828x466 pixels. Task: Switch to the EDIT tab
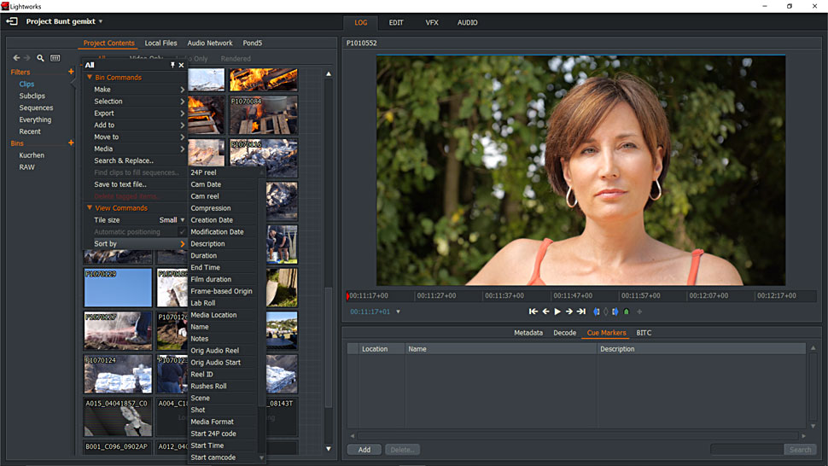click(x=396, y=22)
